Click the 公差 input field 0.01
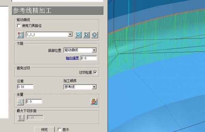This screenshot has width=205, height=132. (25, 87)
